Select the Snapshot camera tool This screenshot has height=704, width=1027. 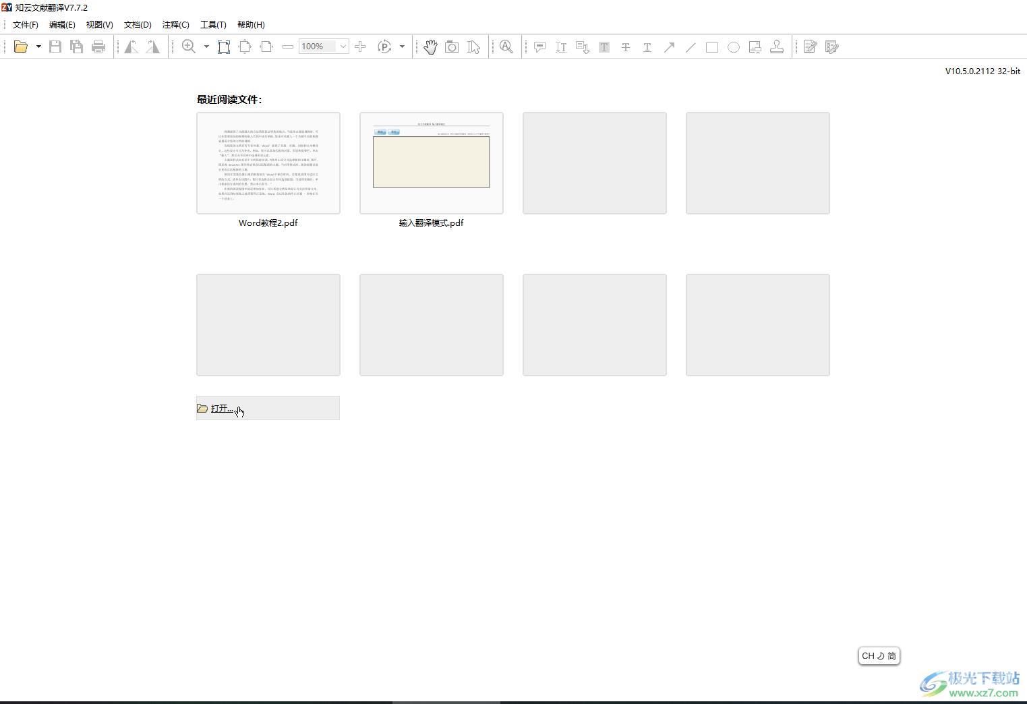point(452,47)
